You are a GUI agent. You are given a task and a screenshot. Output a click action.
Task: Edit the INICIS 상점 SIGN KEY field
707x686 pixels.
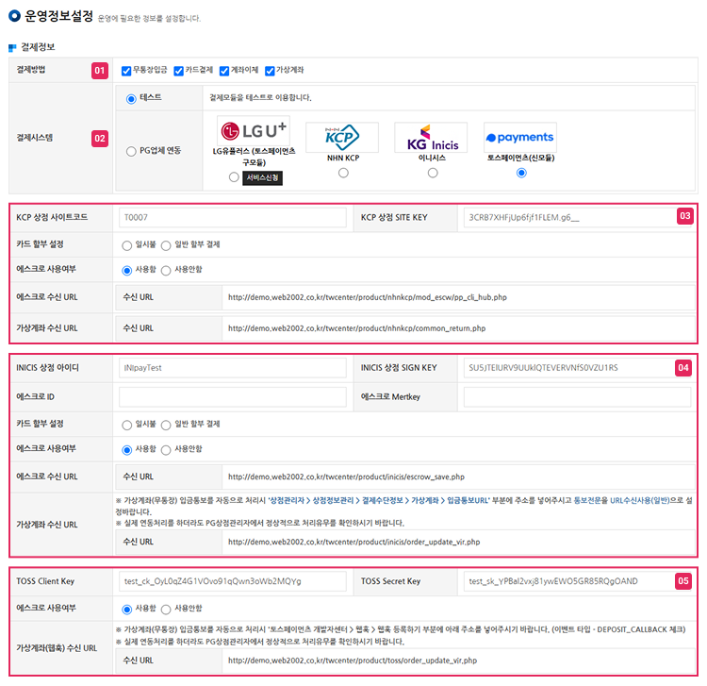577,368
